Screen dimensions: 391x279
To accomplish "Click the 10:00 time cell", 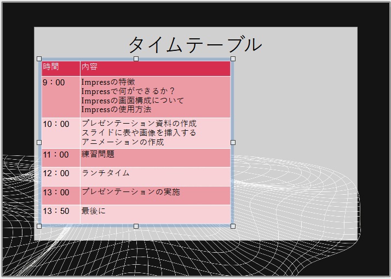I will click(x=61, y=133).
